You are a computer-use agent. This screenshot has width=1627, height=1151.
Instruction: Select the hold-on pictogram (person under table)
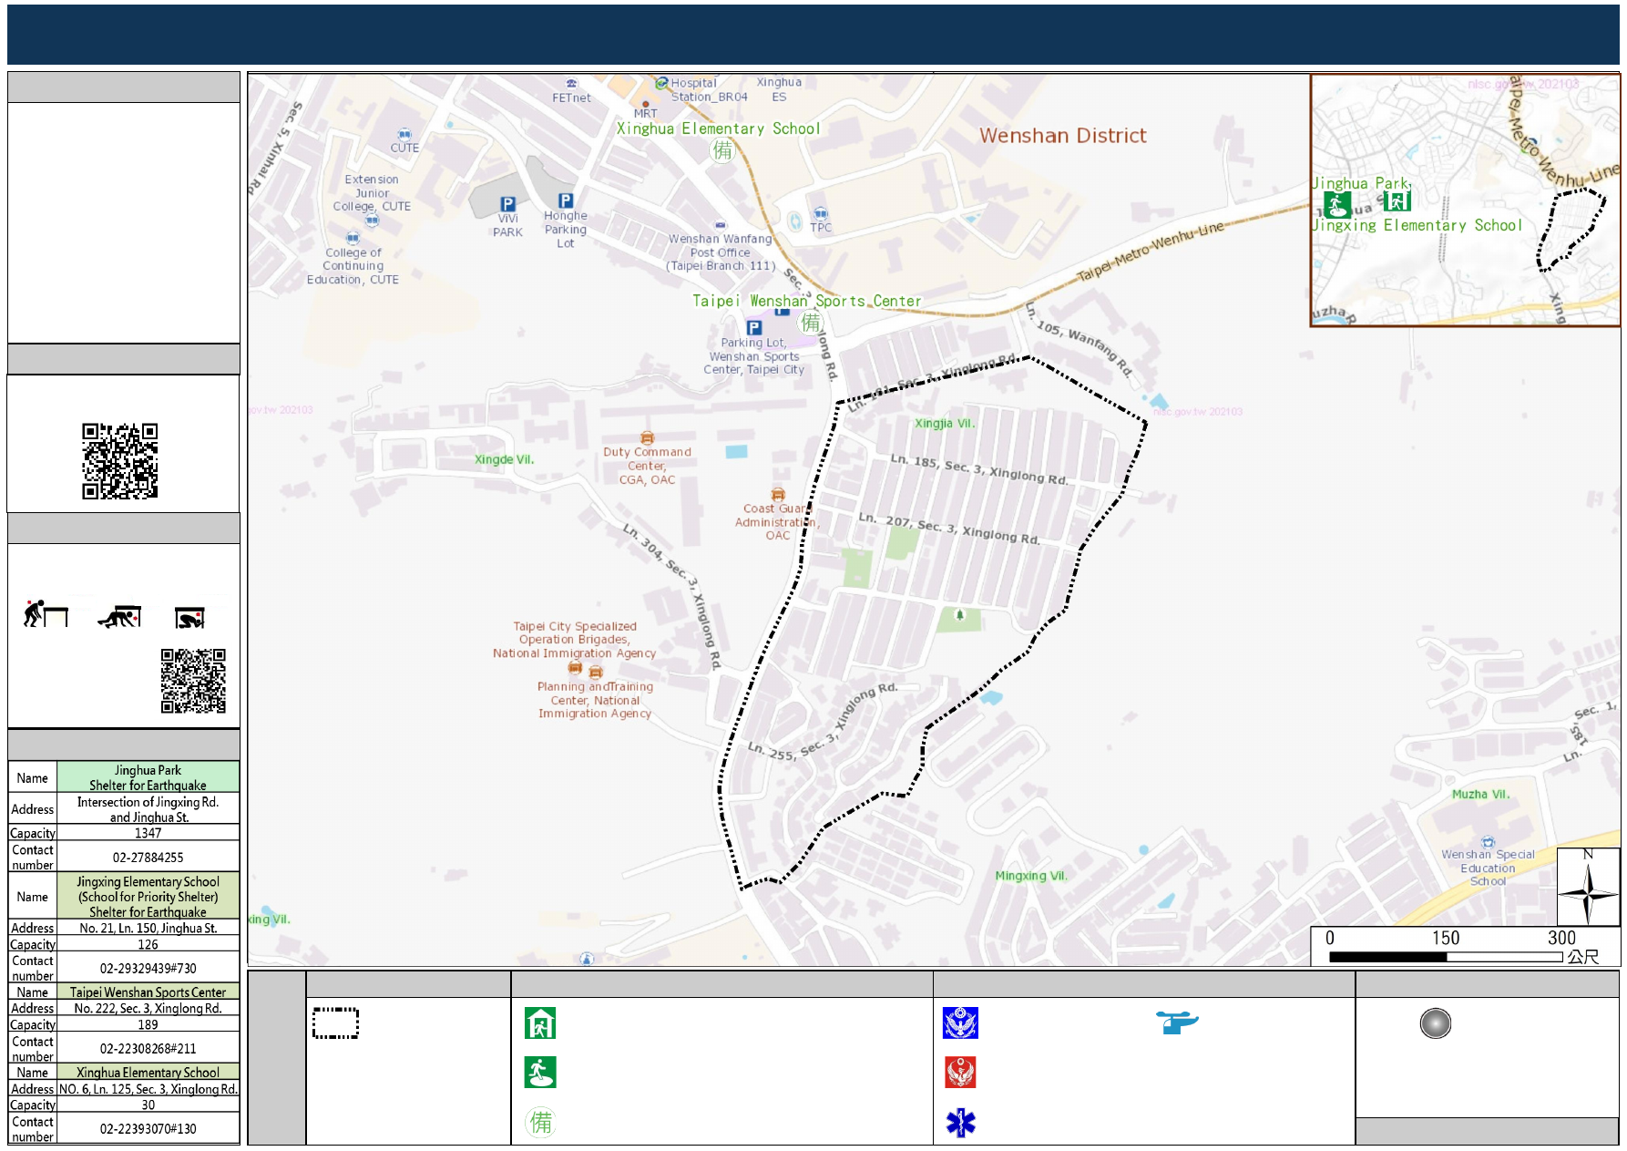tap(190, 618)
